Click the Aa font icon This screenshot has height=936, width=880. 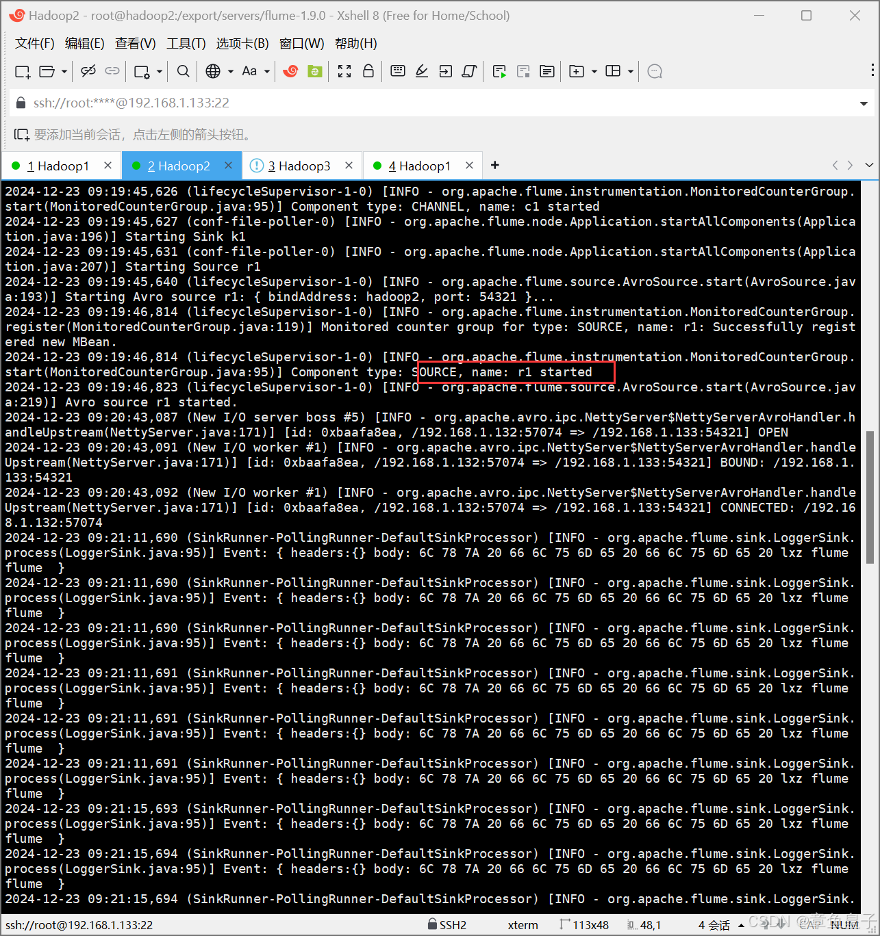[x=249, y=71]
